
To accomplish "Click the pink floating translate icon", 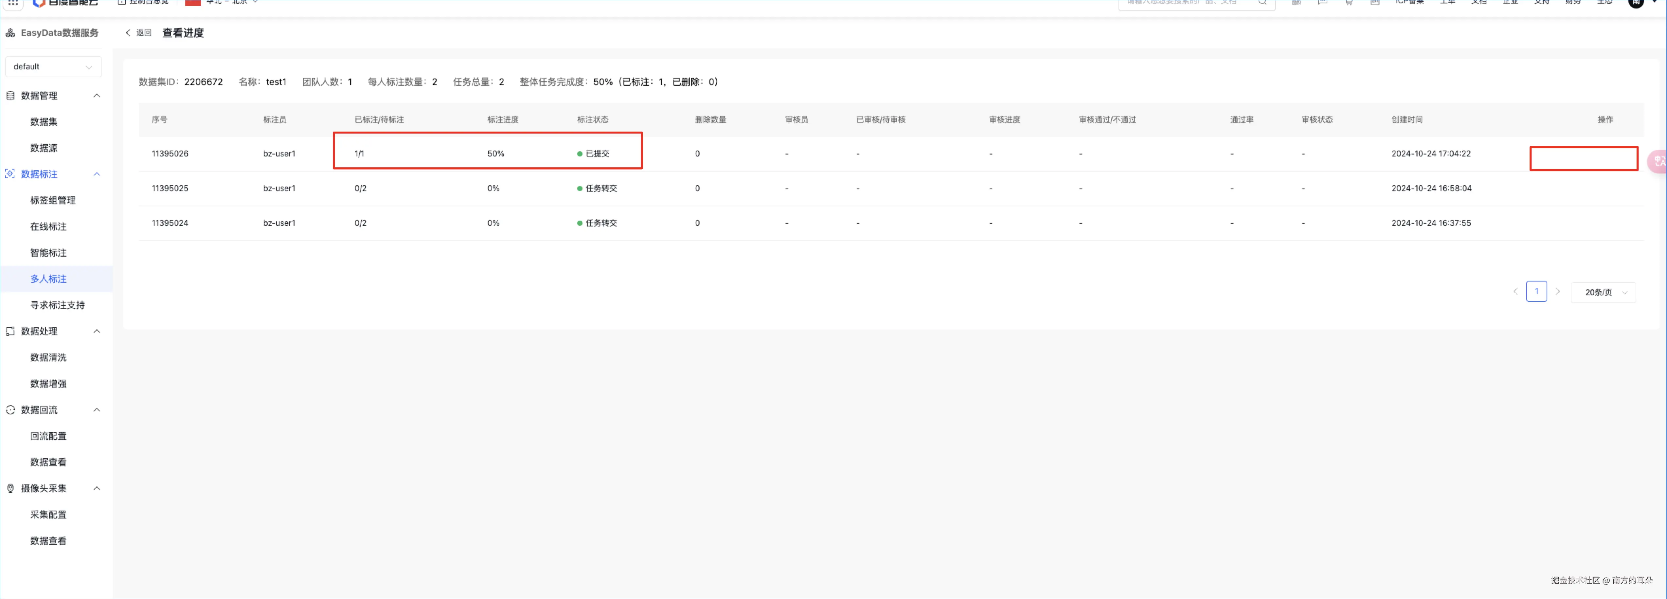I will click(x=1658, y=161).
